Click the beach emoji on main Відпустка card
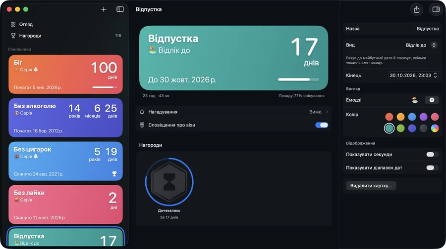 click(153, 50)
